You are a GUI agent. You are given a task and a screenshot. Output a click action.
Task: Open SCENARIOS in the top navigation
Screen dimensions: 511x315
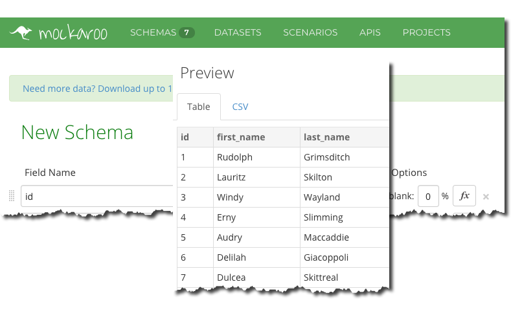coord(310,32)
